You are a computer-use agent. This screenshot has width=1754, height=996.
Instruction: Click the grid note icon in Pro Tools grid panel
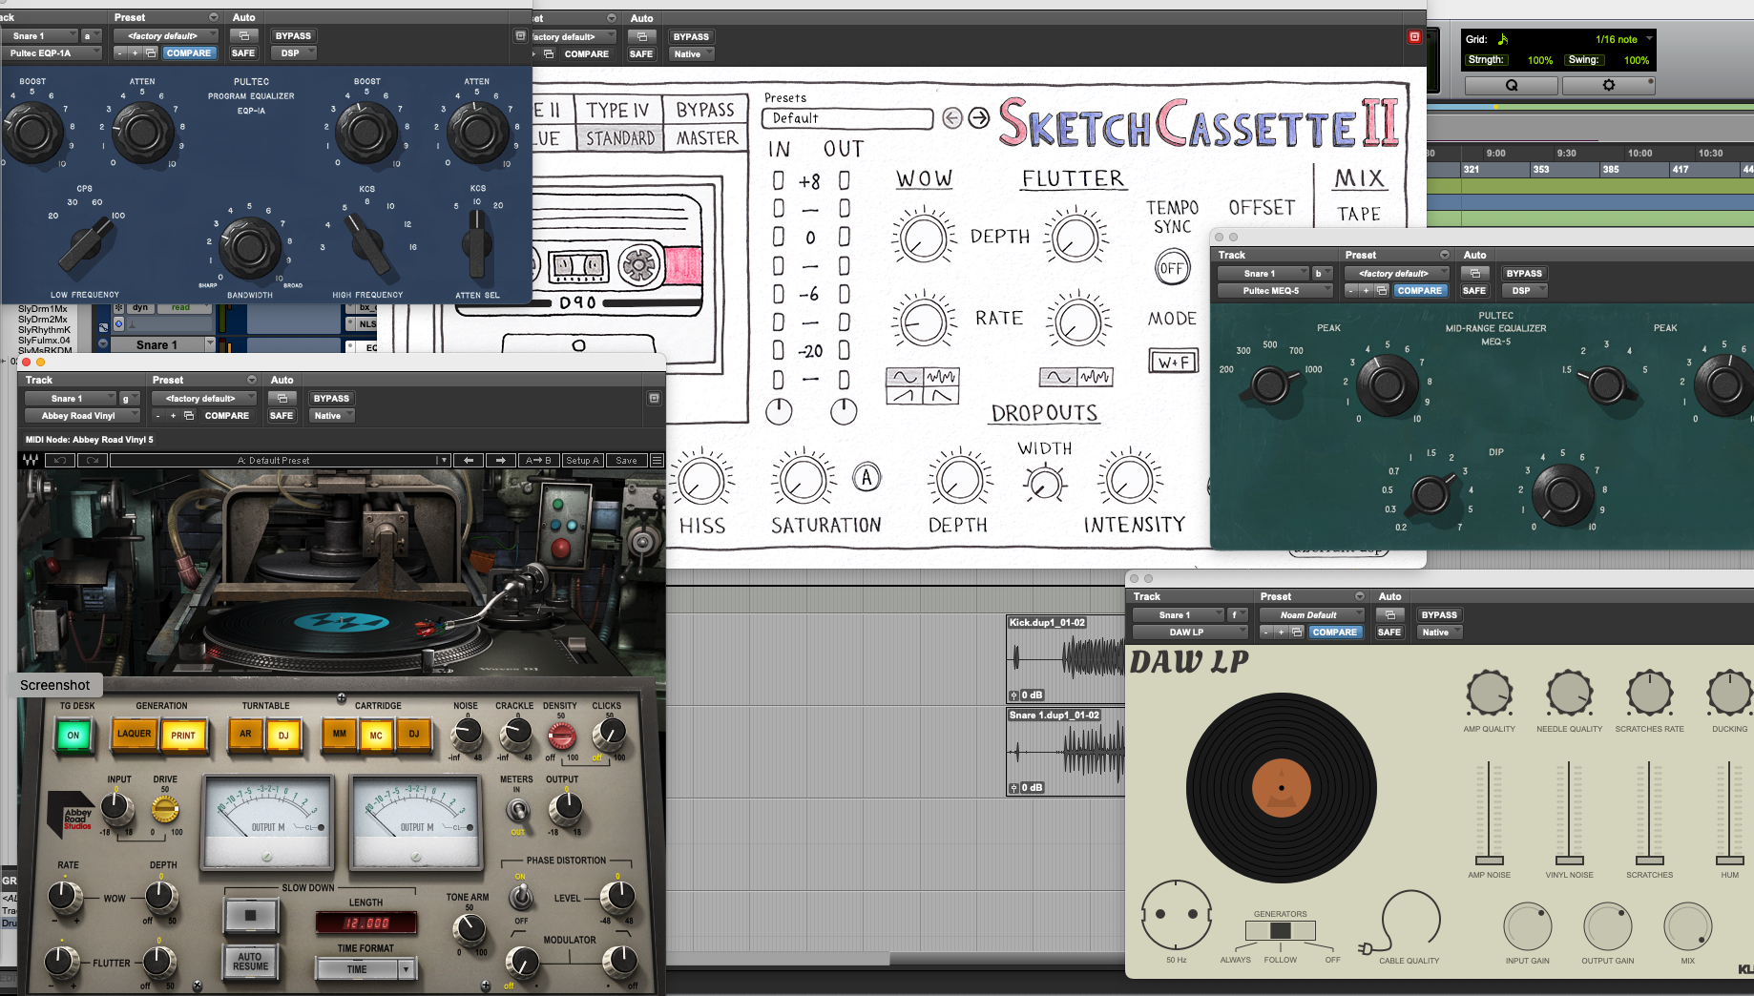click(1502, 39)
